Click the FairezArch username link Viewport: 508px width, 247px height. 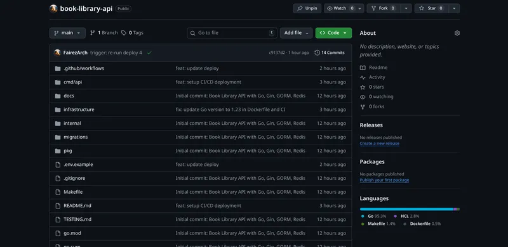coord(76,53)
